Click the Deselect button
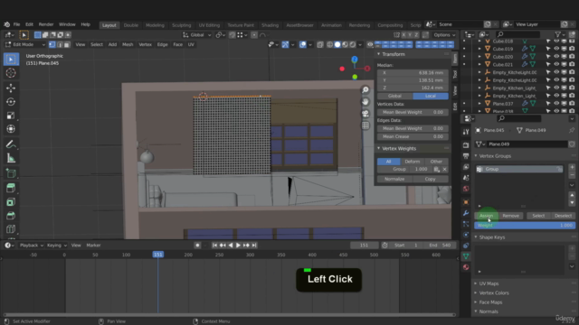 tap(563, 216)
